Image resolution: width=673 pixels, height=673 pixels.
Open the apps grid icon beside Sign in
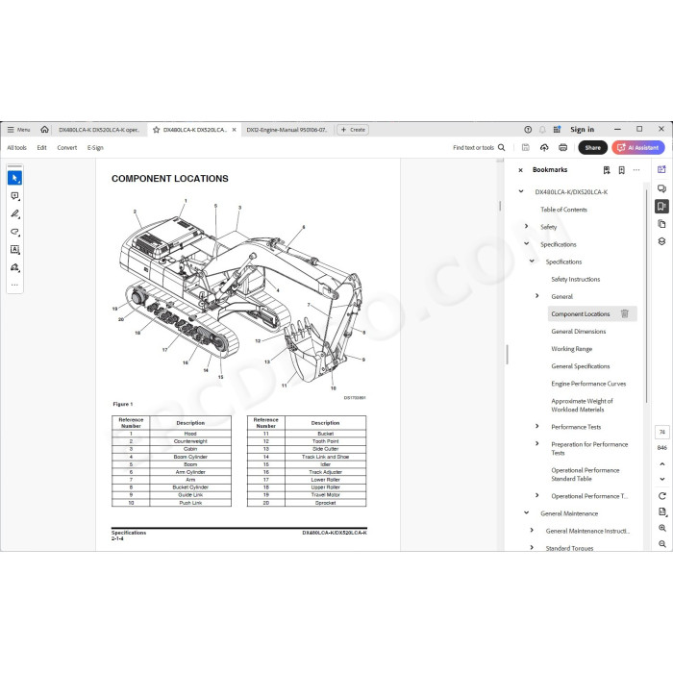click(x=557, y=130)
